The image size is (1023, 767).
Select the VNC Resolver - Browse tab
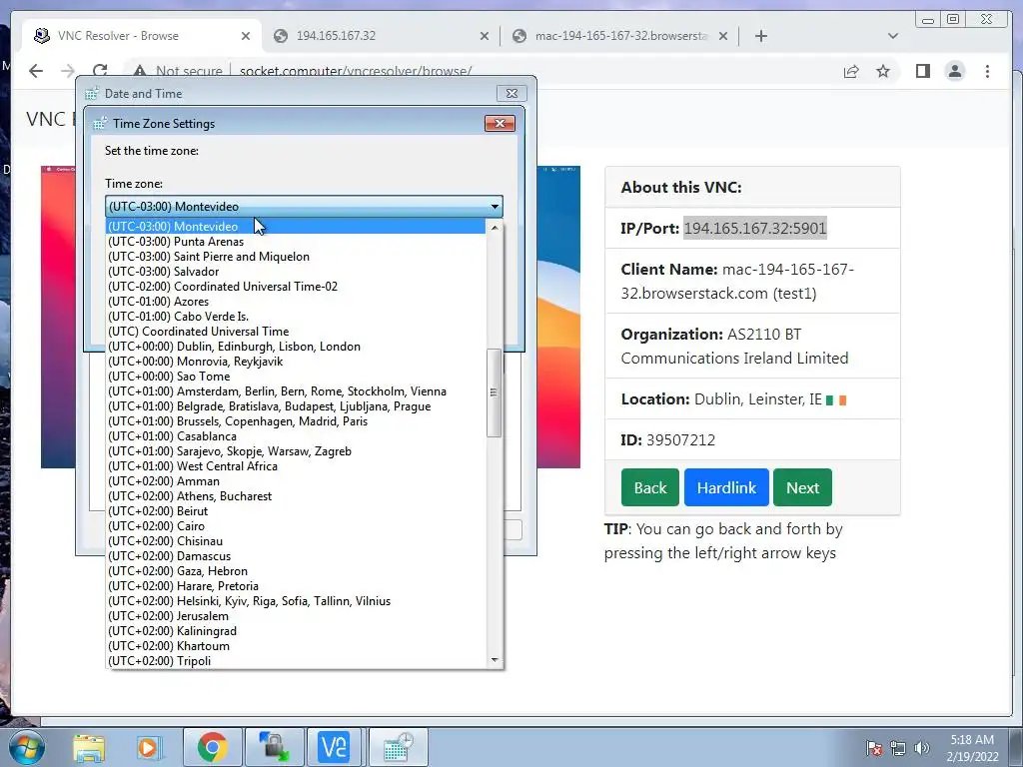(x=142, y=36)
